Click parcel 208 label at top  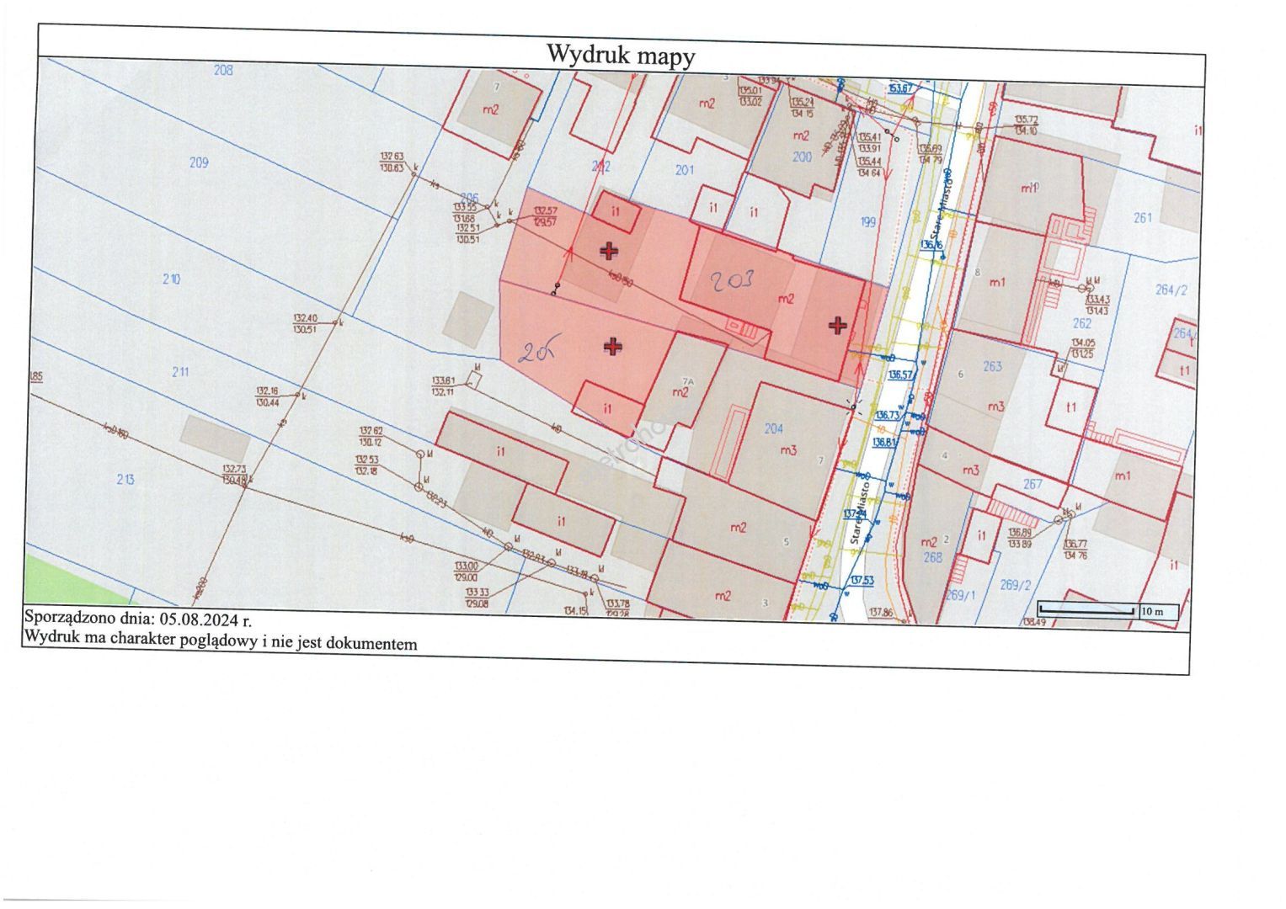click(x=222, y=70)
